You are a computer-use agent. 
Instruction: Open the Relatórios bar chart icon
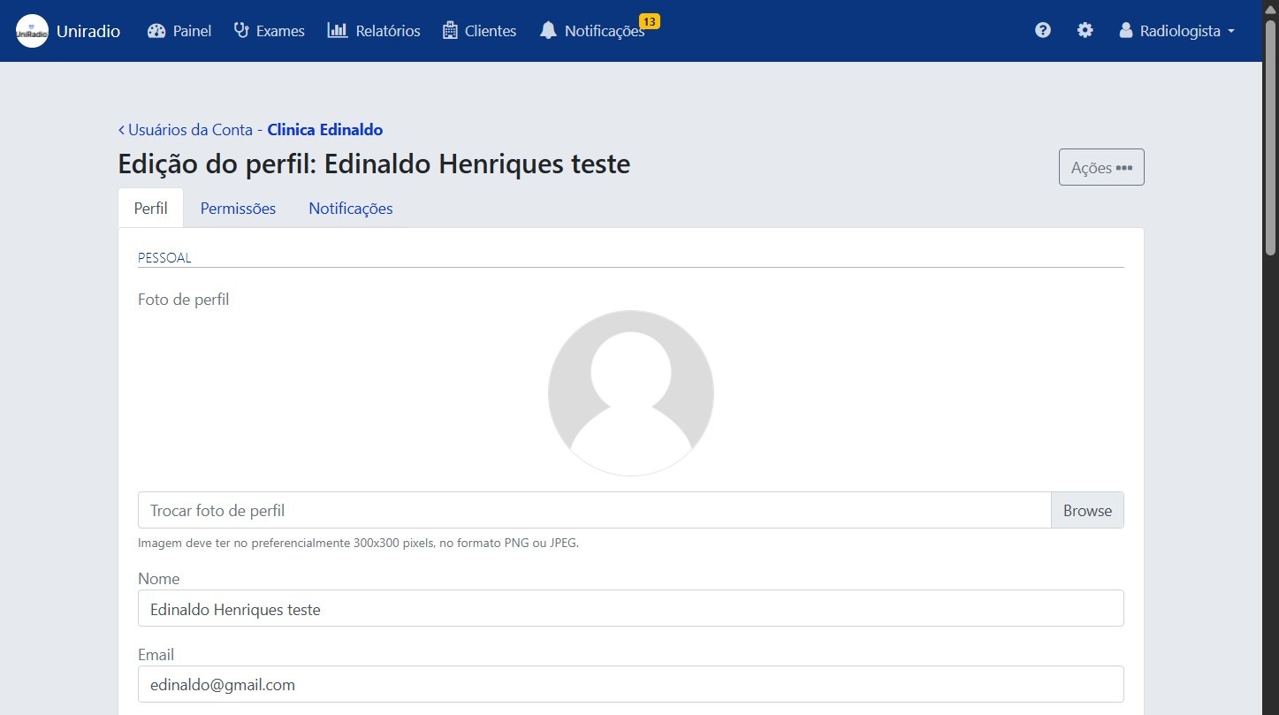pyautogui.click(x=339, y=30)
